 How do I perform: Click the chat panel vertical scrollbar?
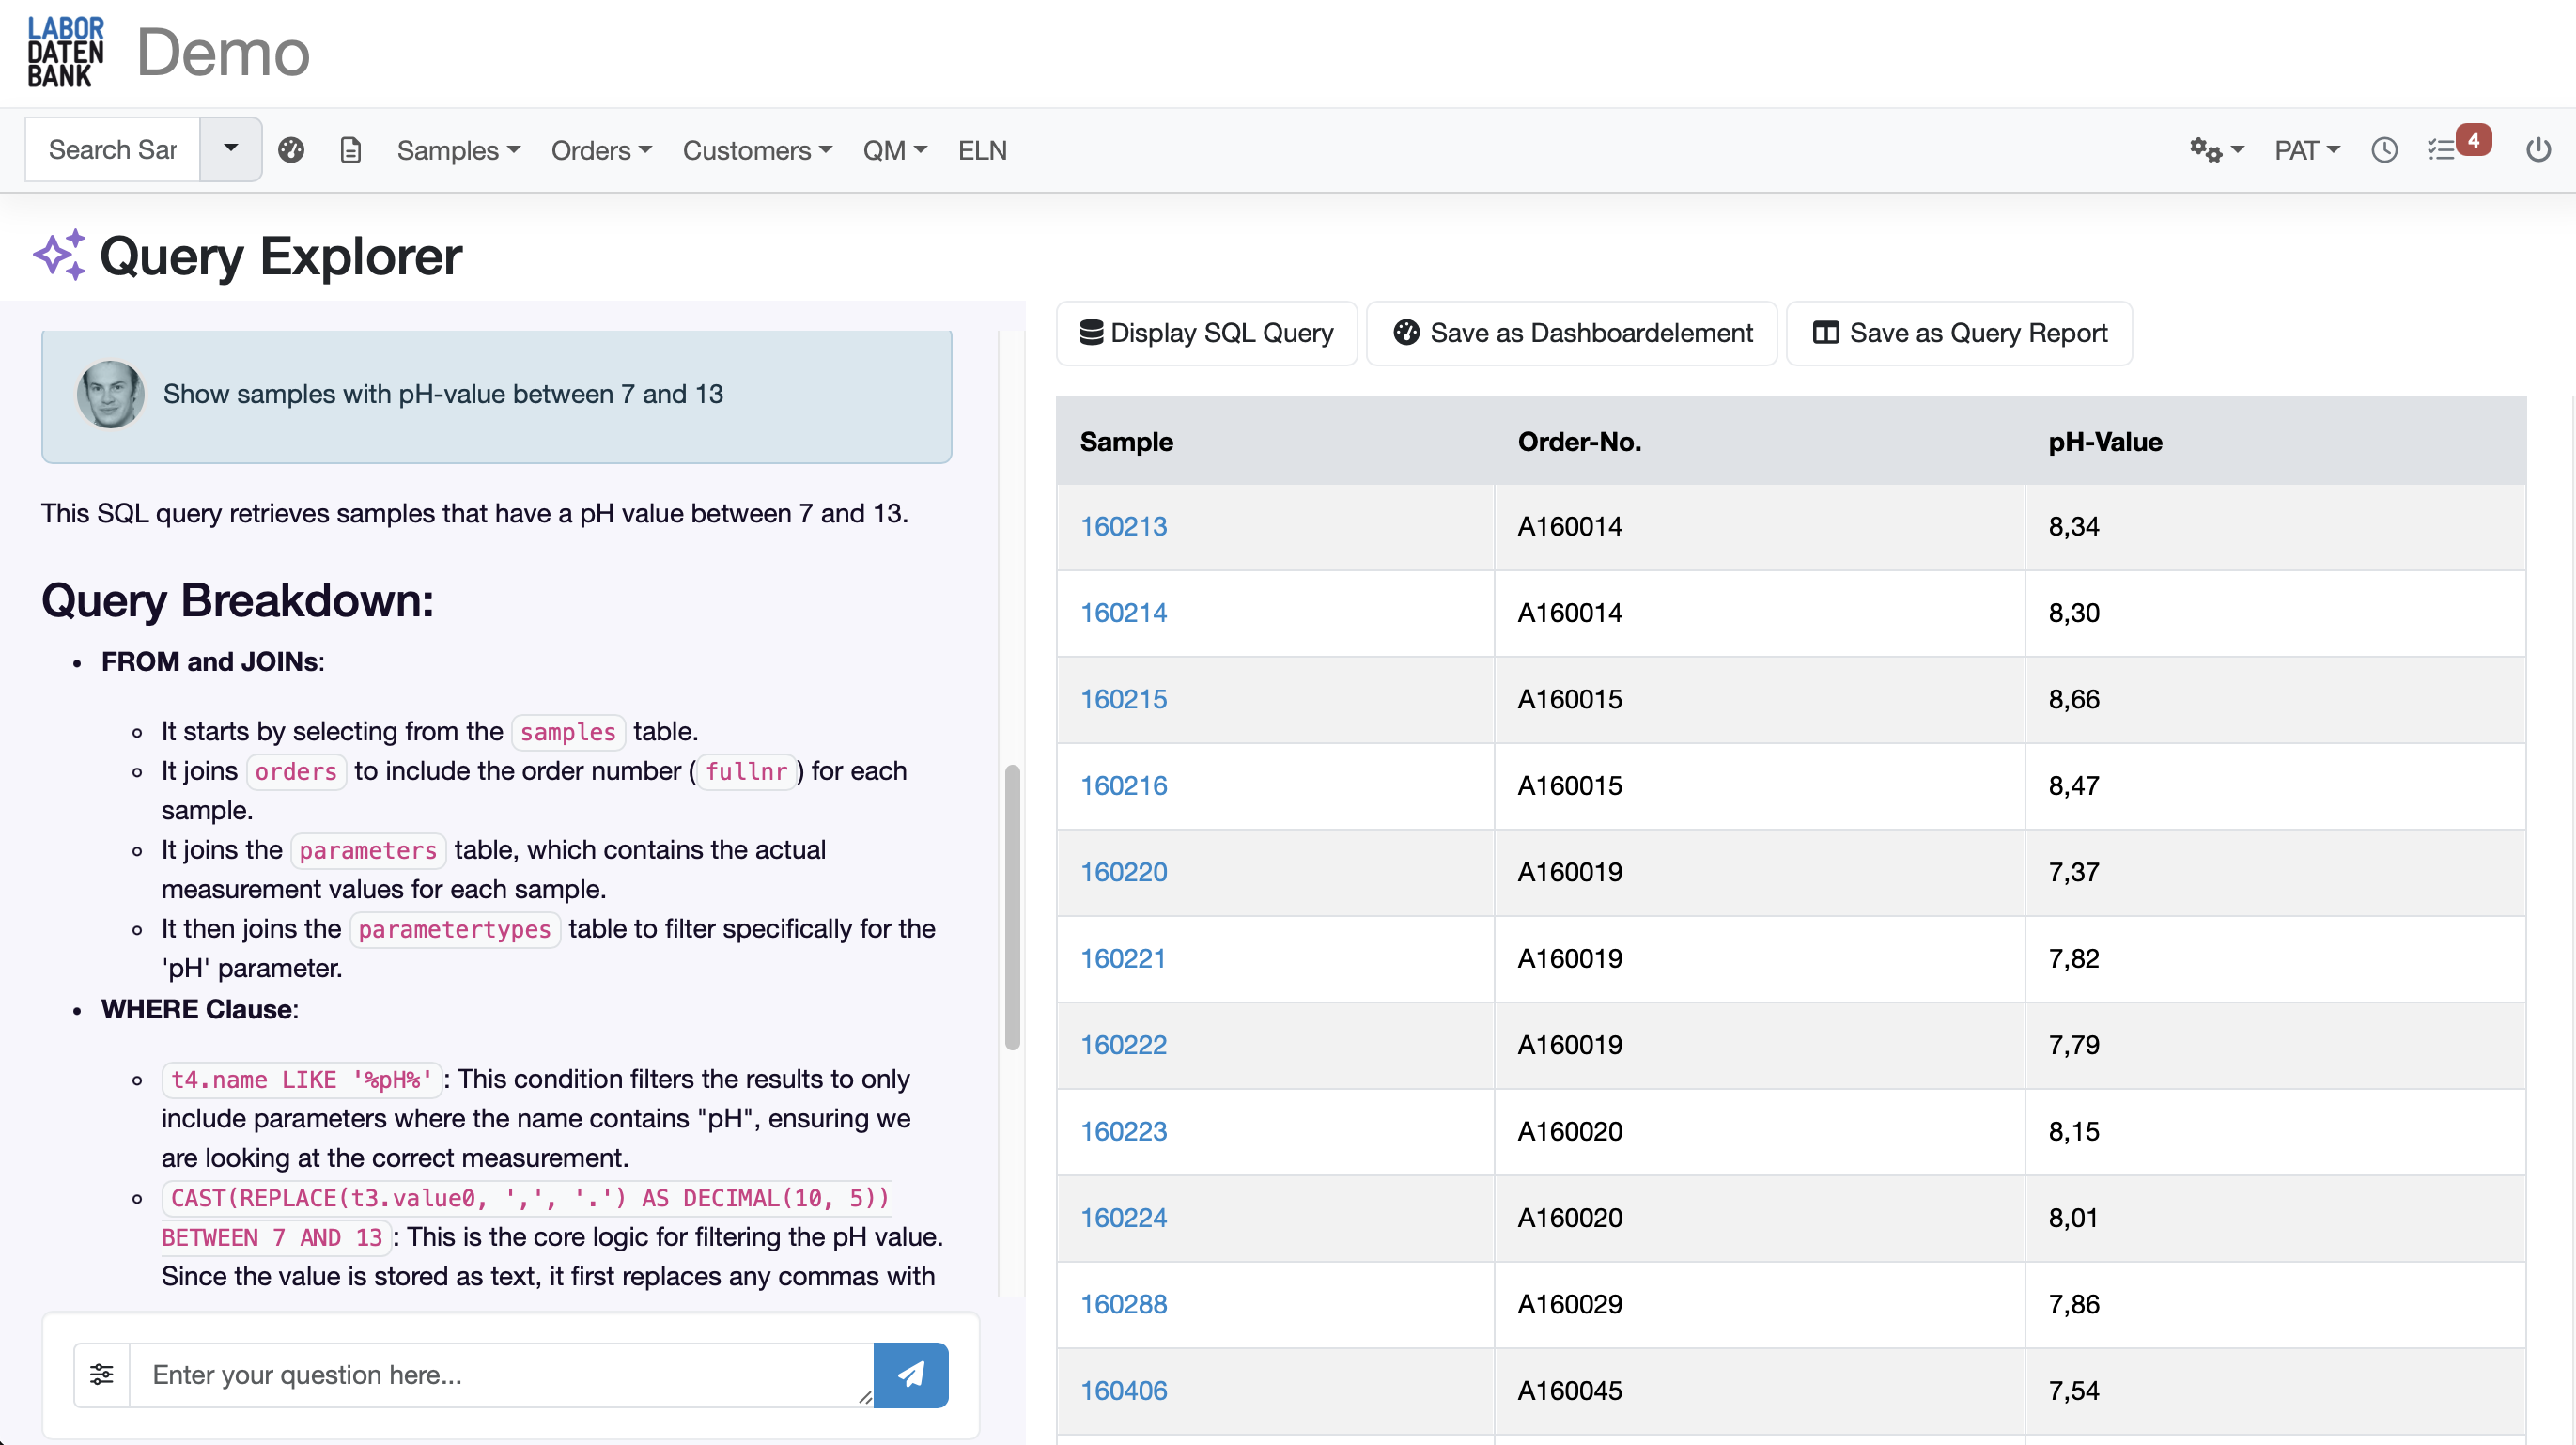click(x=1012, y=906)
